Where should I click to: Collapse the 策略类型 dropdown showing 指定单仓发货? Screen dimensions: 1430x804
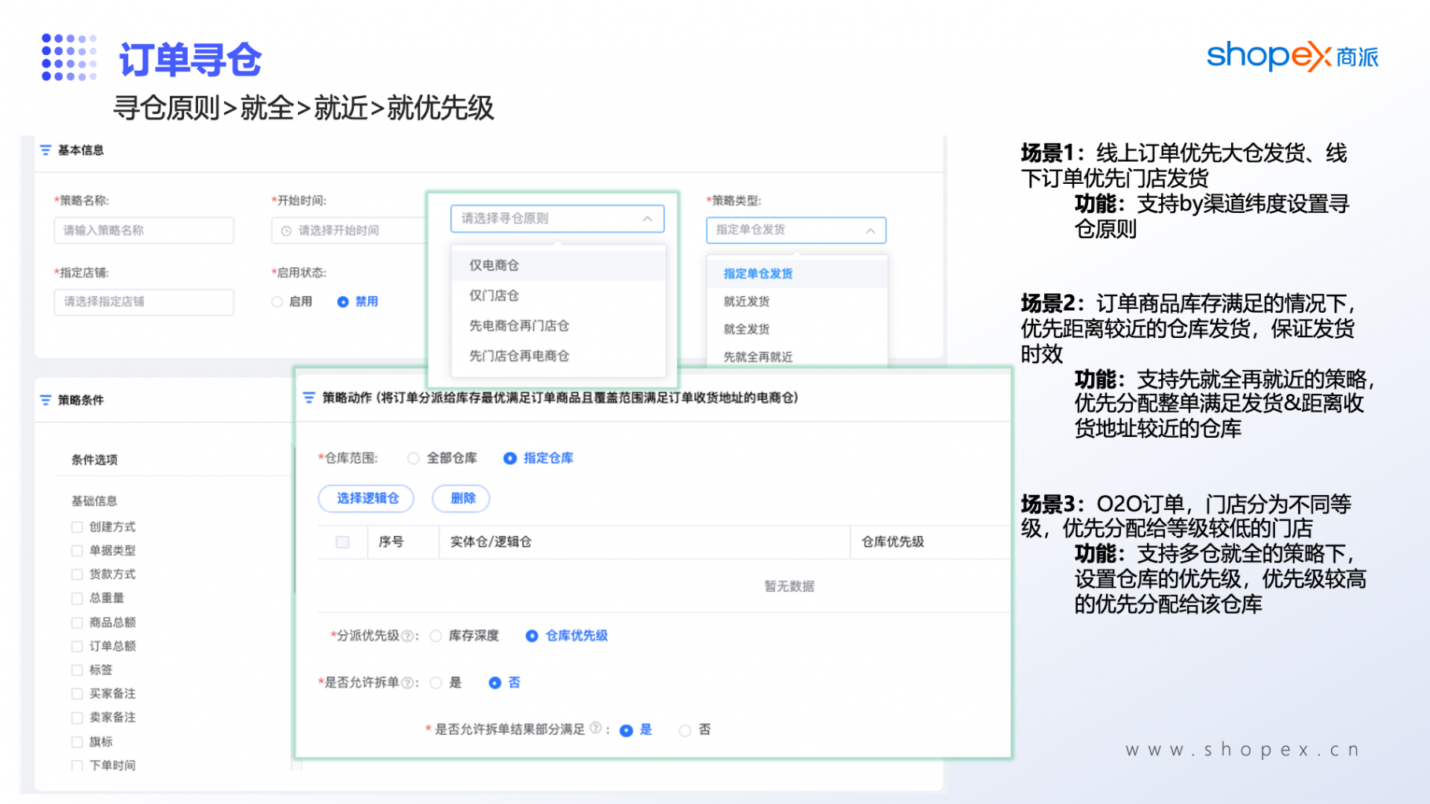coord(796,230)
